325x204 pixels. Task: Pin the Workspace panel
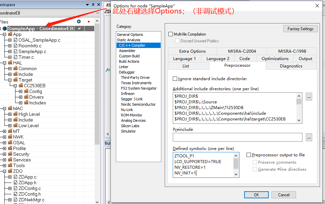tap(93, 5)
